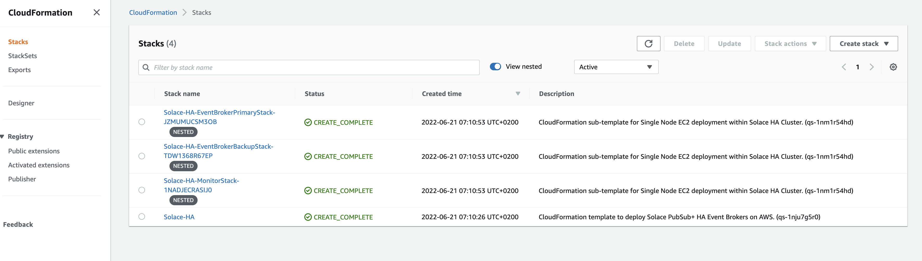Go to next page of stacks
The width and height of the screenshot is (922, 261).
872,67
